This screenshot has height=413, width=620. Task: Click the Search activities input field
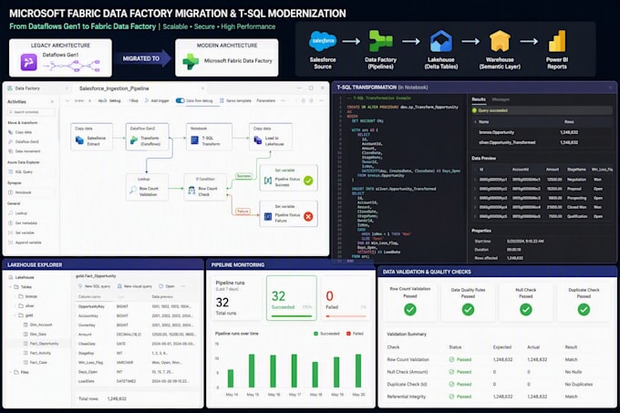[x=31, y=112]
